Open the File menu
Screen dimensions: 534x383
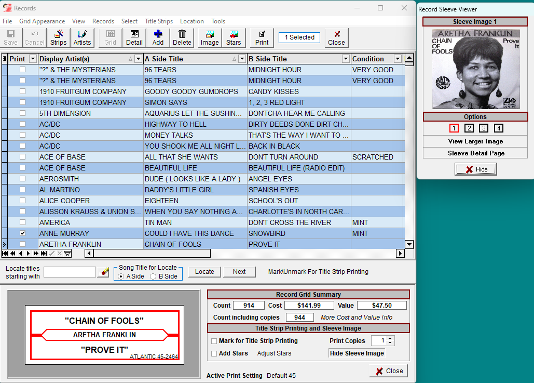tap(7, 21)
